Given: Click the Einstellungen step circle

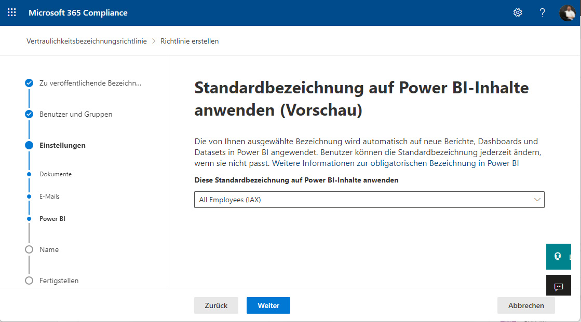Looking at the screenshot, I should point(29,145).
